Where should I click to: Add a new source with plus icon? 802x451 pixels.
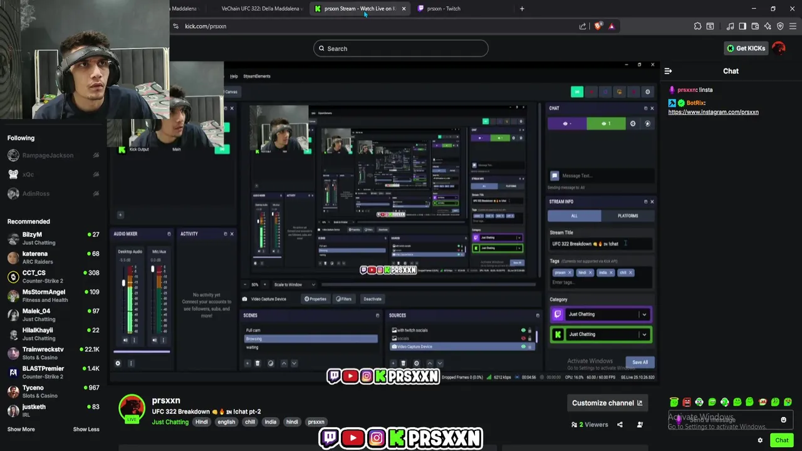(x=393, y=363)
